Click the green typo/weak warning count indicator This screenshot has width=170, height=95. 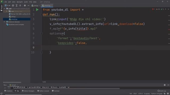coord(162,9)
